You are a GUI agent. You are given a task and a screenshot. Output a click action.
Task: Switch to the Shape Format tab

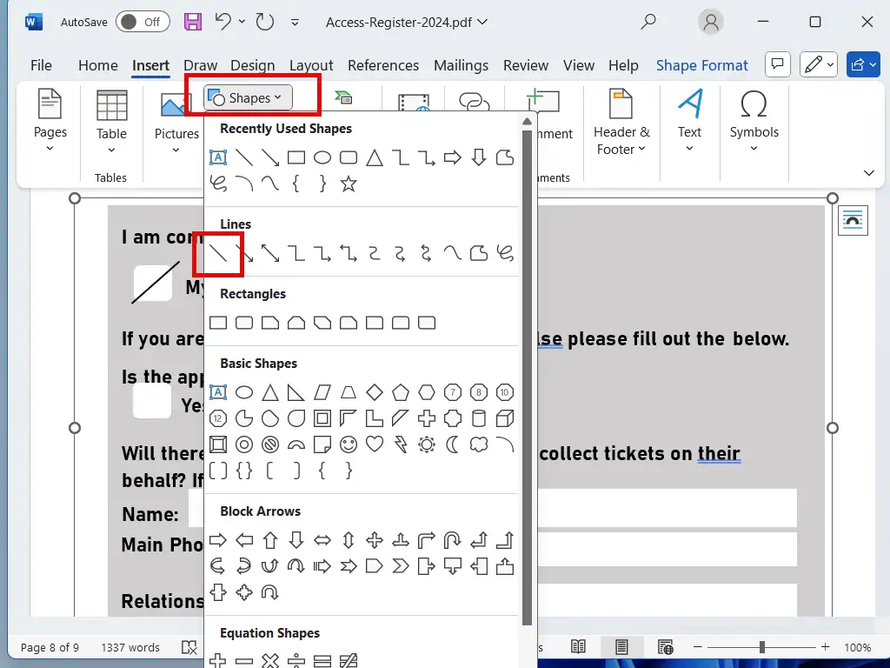[701, 65]
